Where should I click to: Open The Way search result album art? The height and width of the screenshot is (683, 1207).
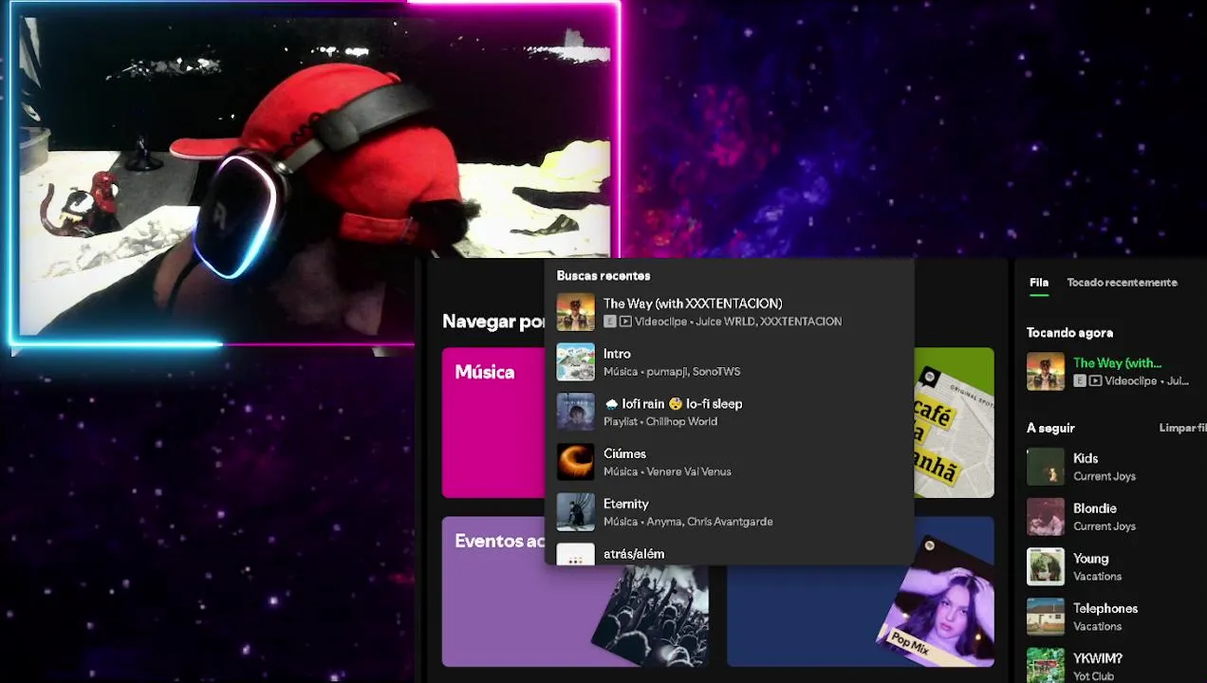(575, 312)
